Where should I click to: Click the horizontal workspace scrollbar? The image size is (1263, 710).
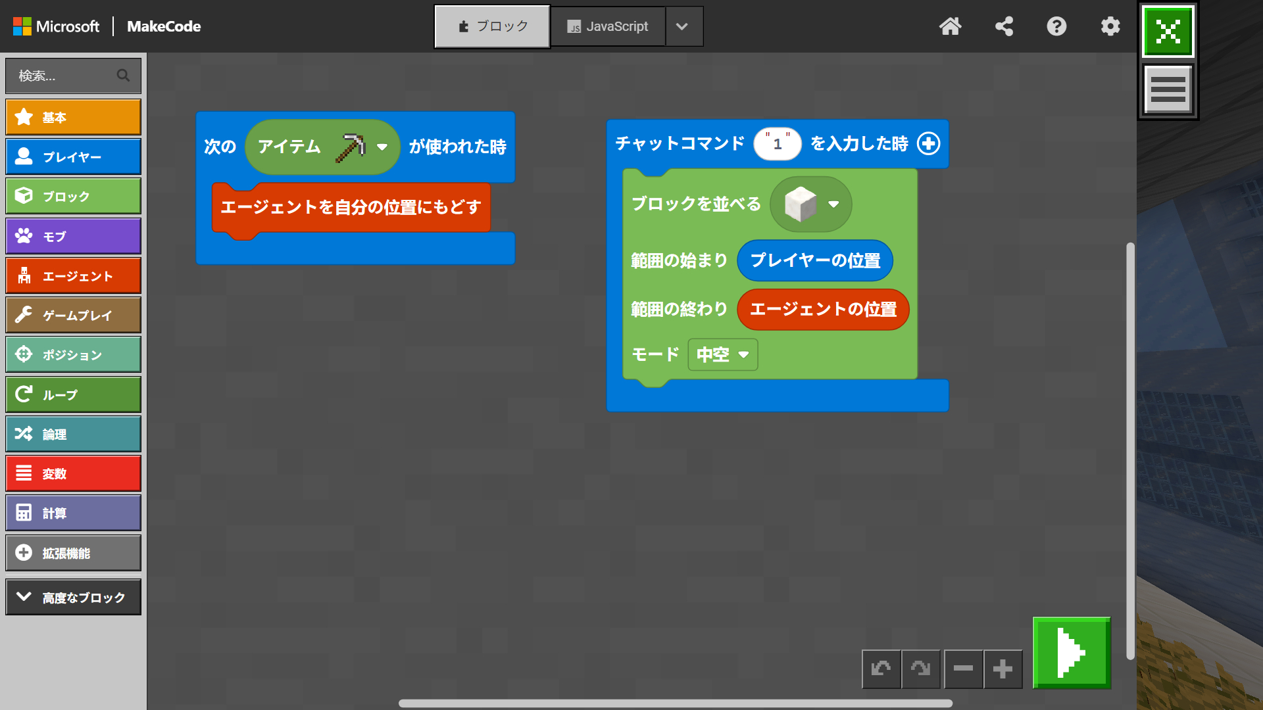676,703
